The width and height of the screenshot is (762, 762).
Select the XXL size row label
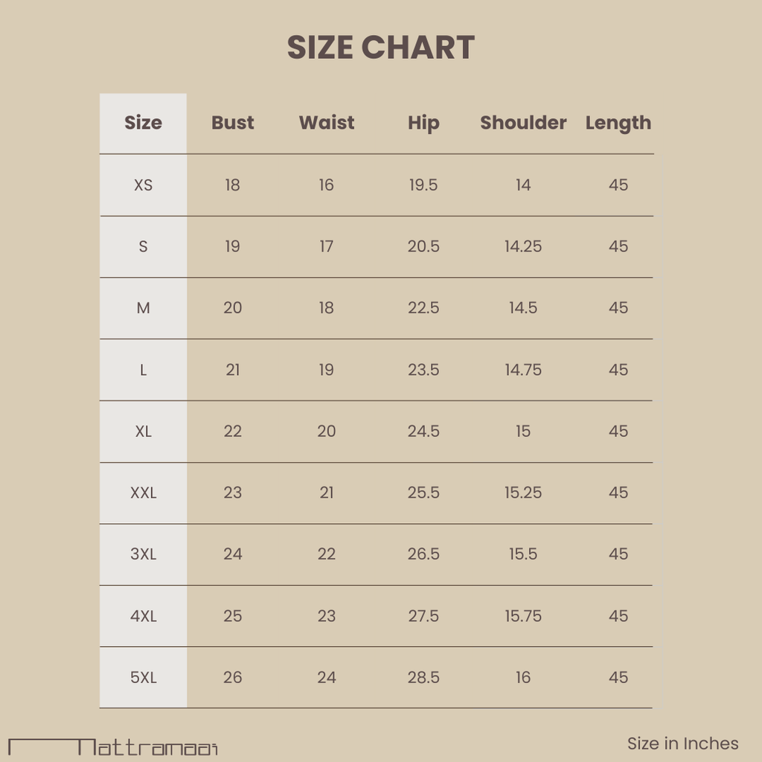pos(143,493)
